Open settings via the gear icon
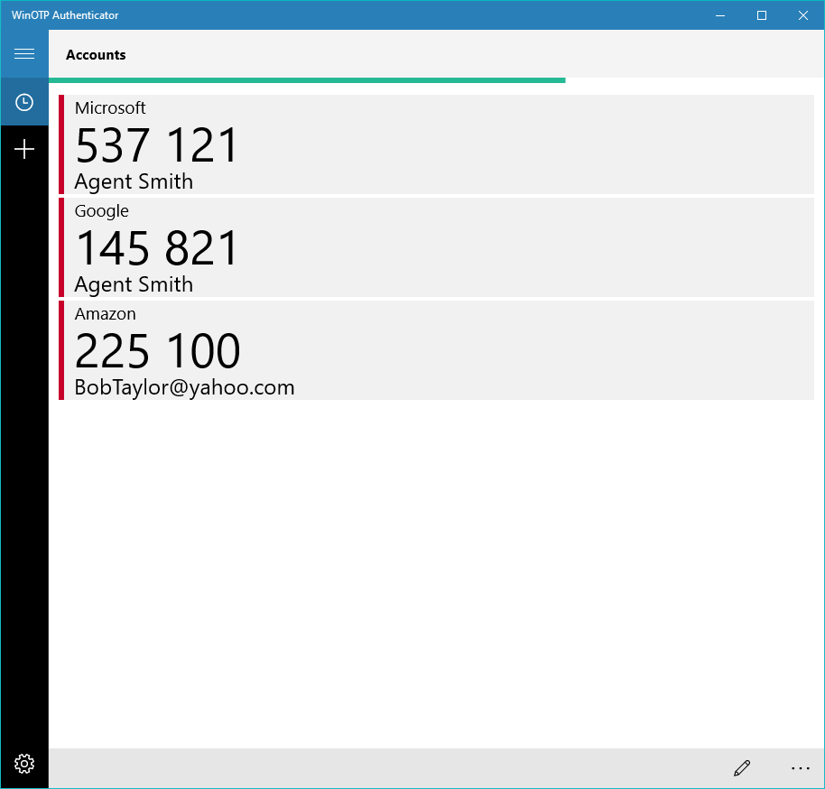The height and width of the screenshot is (789, 825). 24,764
